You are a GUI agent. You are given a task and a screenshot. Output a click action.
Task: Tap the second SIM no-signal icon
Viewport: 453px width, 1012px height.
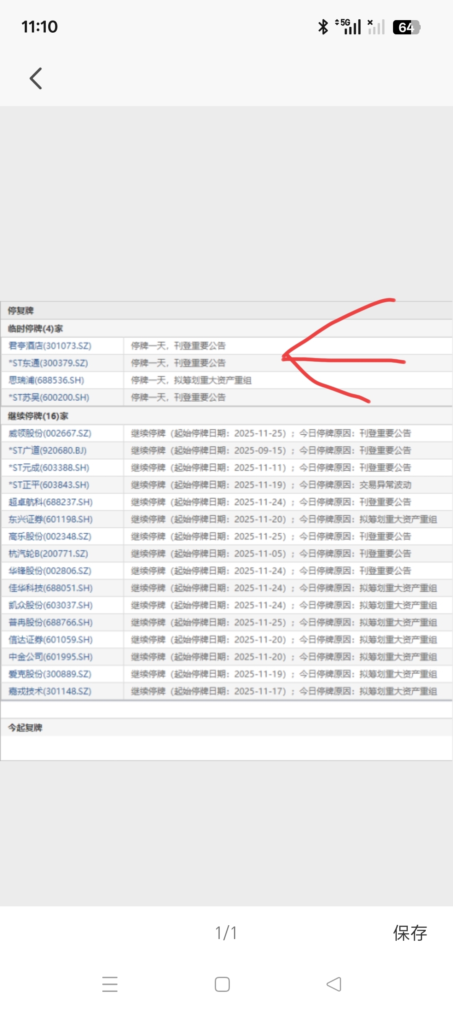(x=376, y=27)
